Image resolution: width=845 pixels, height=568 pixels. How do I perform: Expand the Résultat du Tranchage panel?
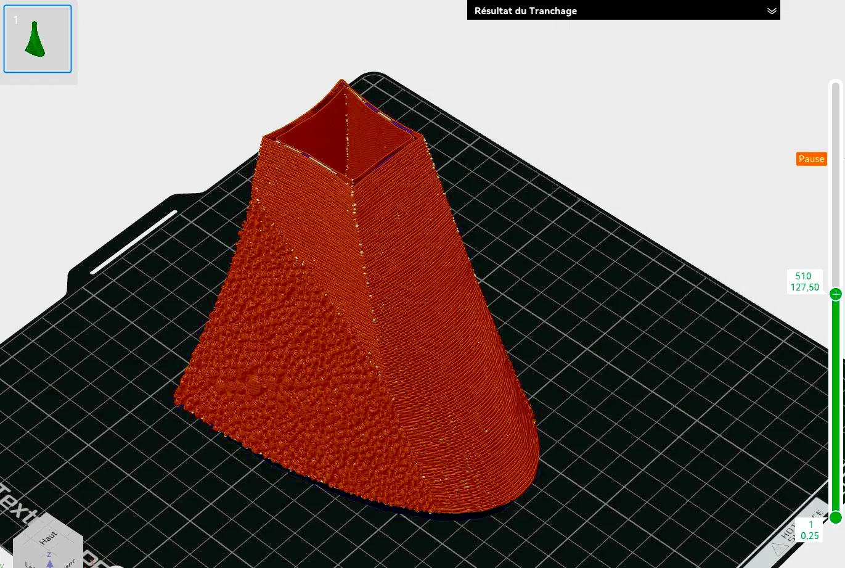coord(771,11)
